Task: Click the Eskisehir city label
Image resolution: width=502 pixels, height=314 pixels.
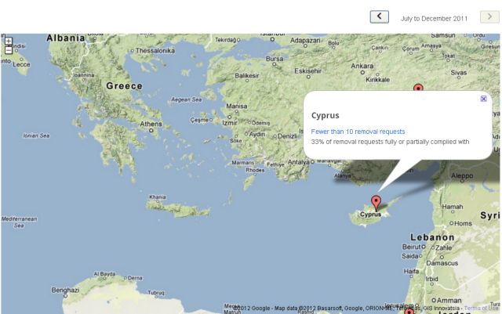Action: 307,71
